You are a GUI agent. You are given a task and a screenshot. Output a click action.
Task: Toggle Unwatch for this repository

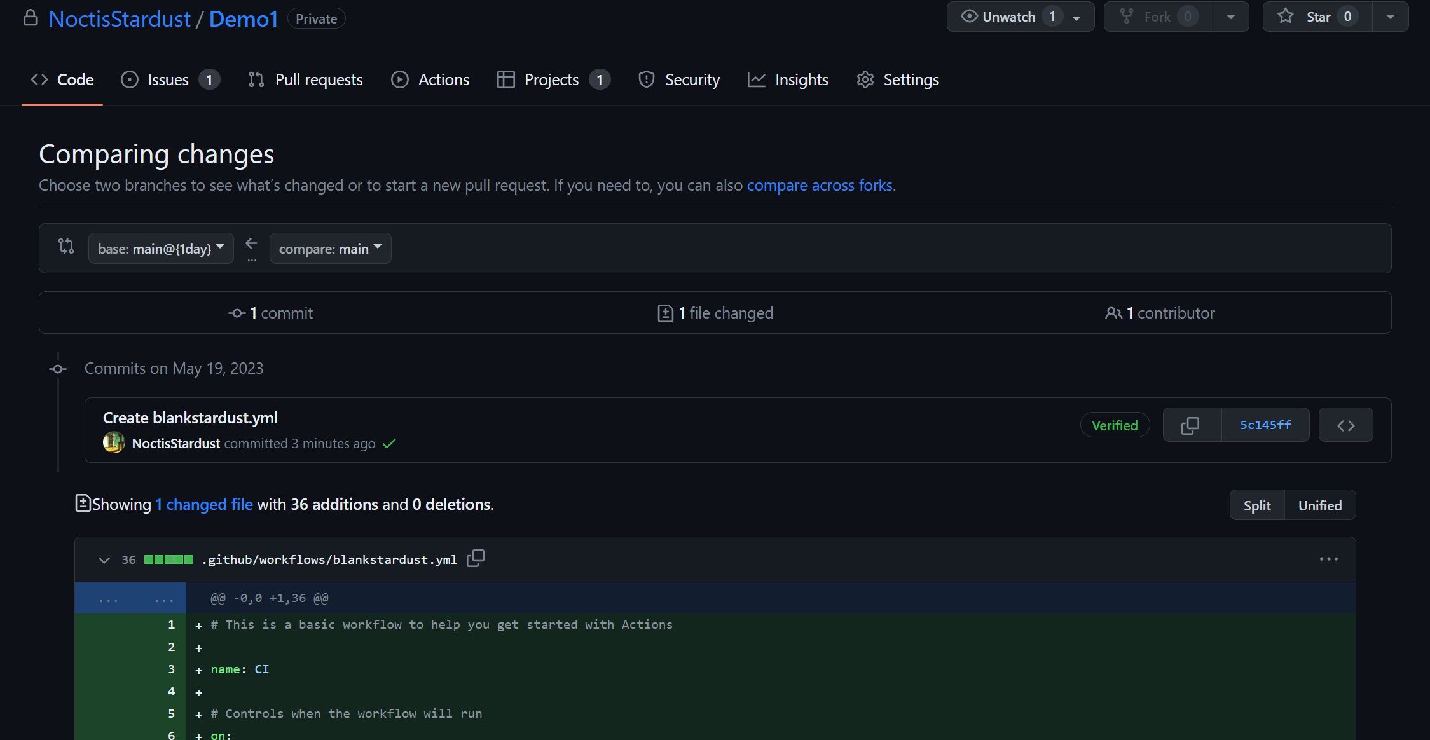click(1008, 17)
